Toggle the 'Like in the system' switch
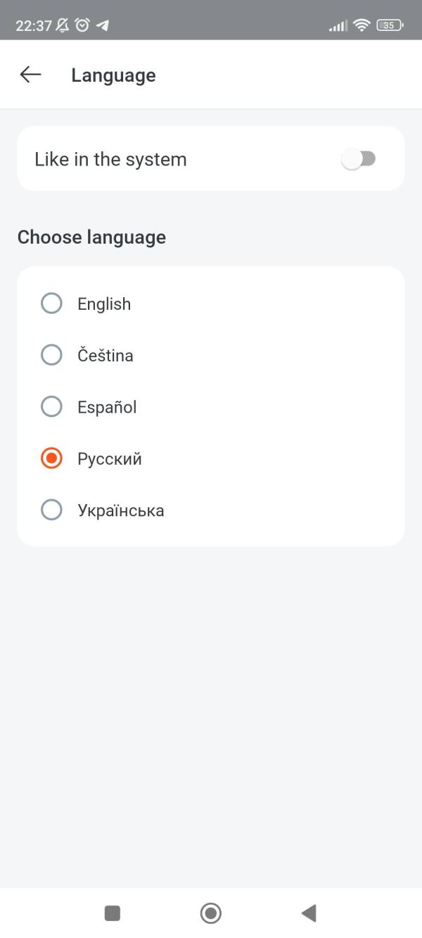 coord(359,159)
